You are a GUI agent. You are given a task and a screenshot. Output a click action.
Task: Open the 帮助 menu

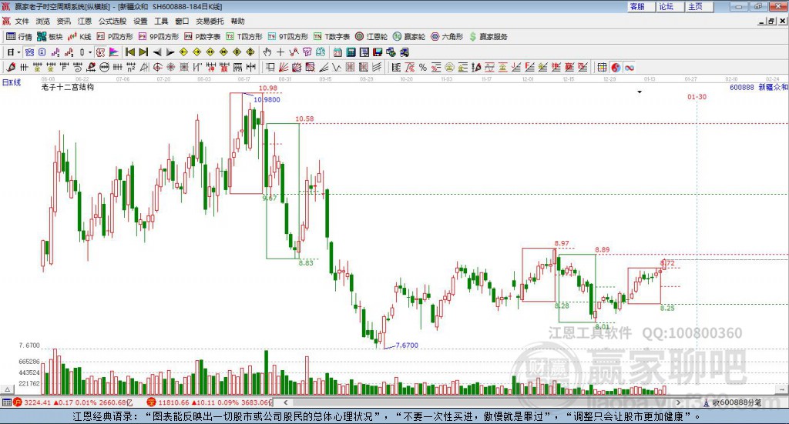(237, 21)
